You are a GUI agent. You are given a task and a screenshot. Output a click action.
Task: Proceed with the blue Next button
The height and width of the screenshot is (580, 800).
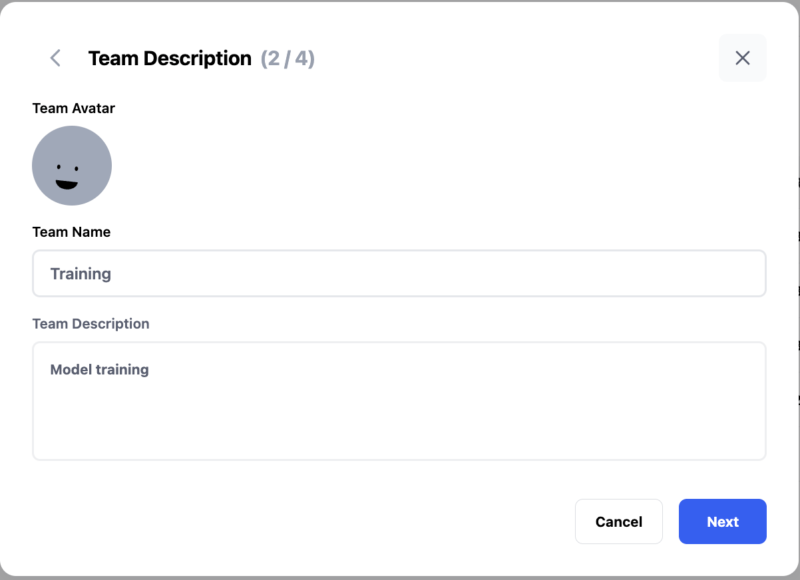722,521
